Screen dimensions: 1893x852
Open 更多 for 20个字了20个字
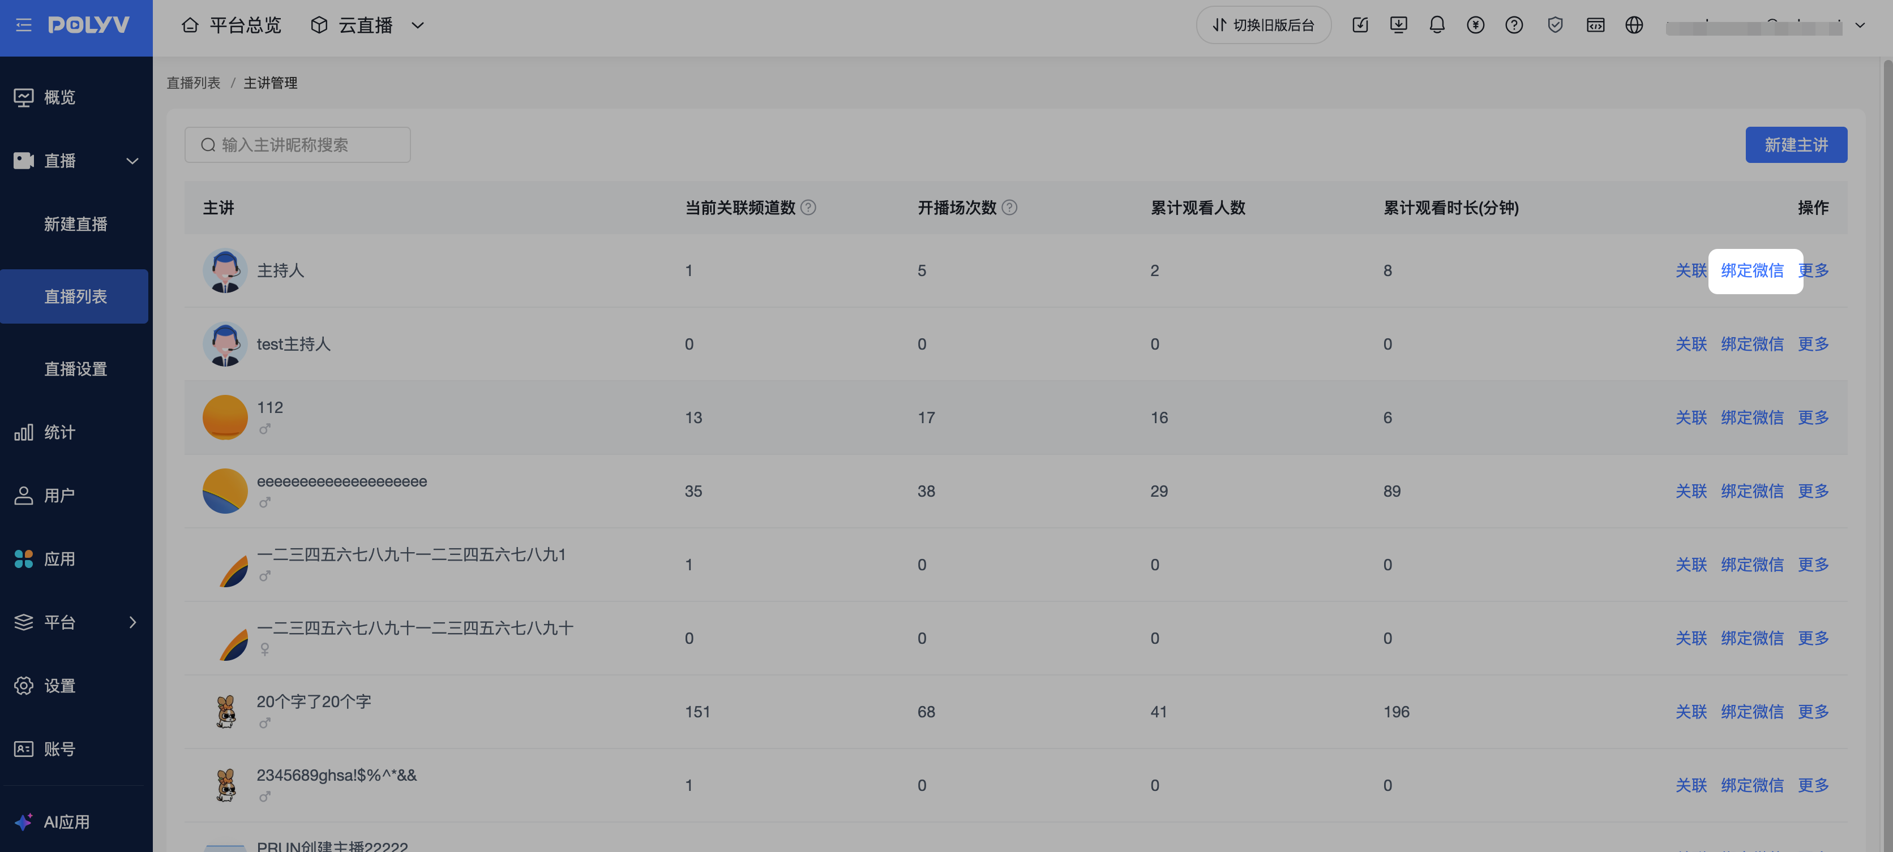[1813, 712]
